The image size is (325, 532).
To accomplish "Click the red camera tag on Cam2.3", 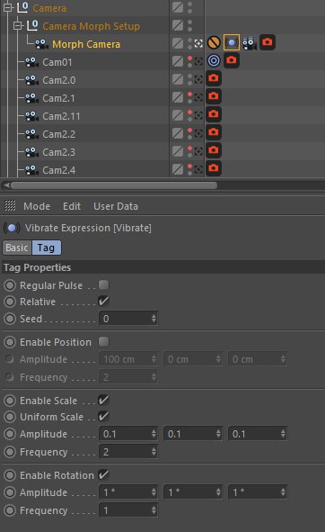I will [214, 150].
